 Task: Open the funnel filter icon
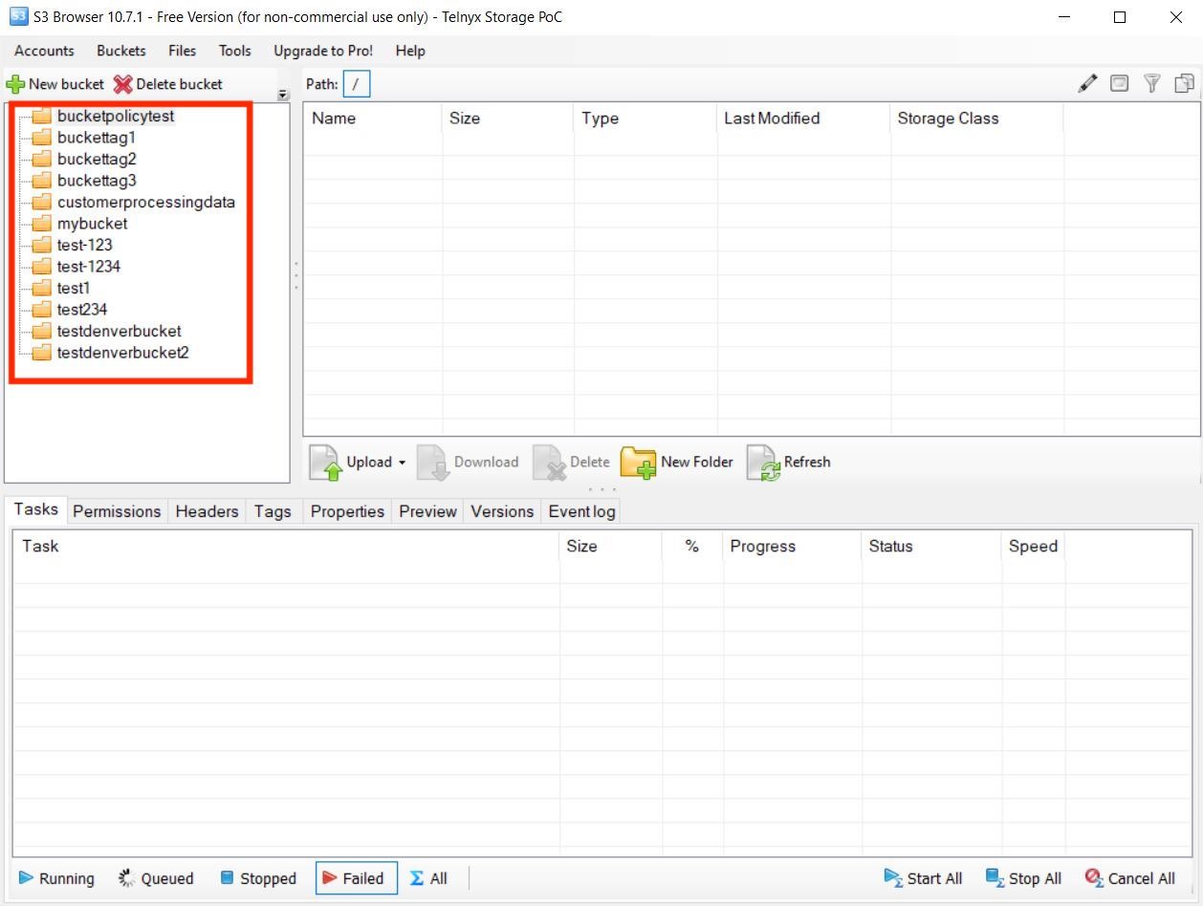pyautogui.click(x=1151, y=84)
